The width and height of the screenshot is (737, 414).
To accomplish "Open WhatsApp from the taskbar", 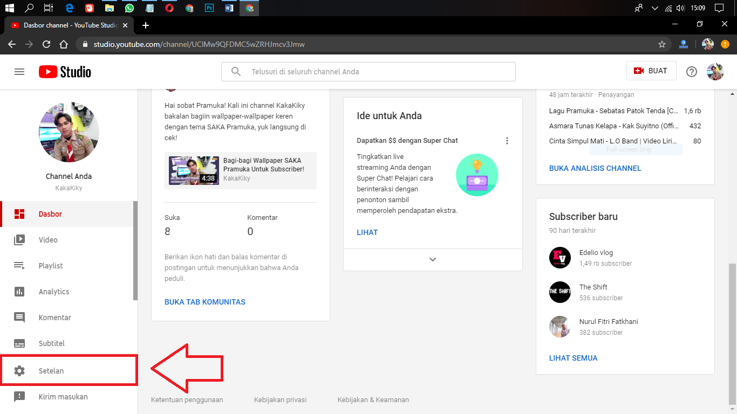I will point(129,8).
